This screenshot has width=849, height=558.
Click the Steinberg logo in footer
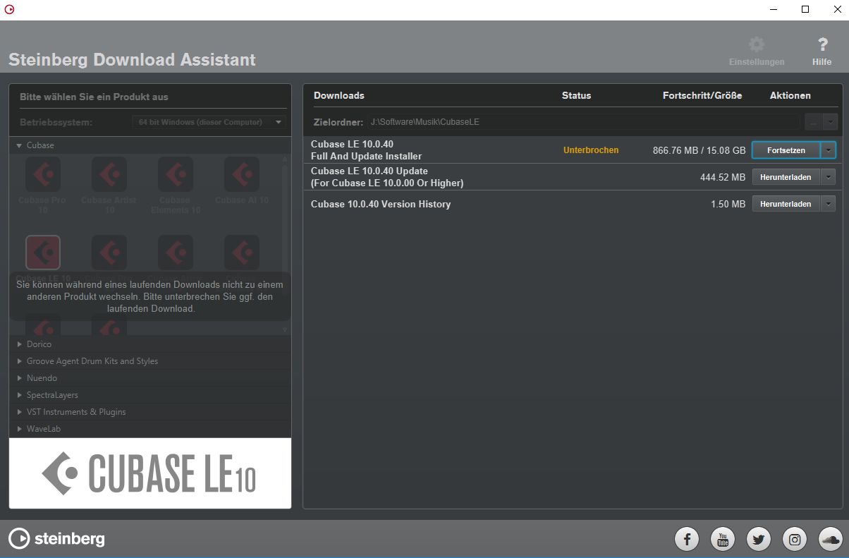point(56,539)
